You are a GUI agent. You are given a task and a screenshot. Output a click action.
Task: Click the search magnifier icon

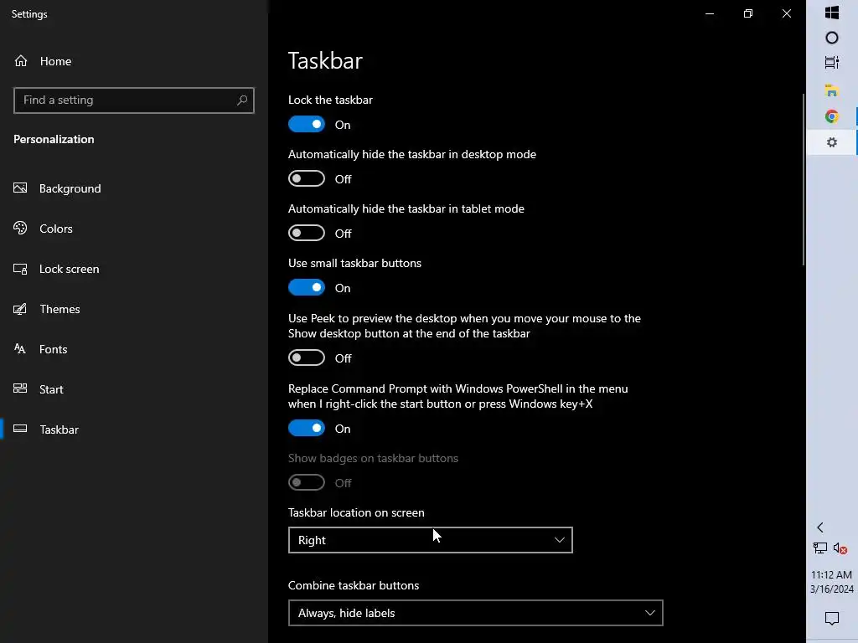242,100
